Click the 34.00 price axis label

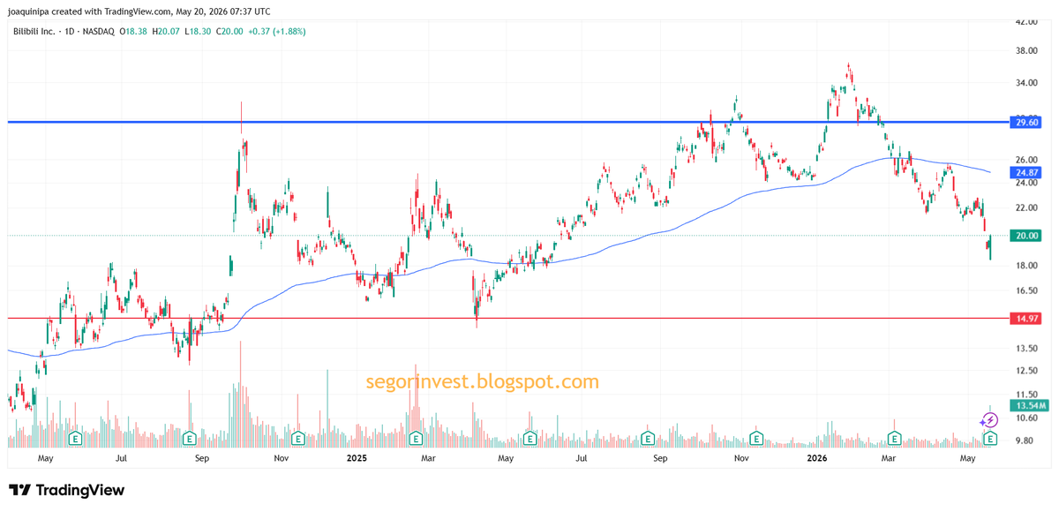[1026, 84]
